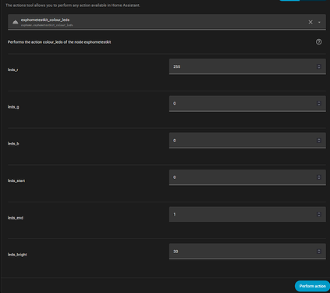Click the leds_b input field

(x=247, y=141)
